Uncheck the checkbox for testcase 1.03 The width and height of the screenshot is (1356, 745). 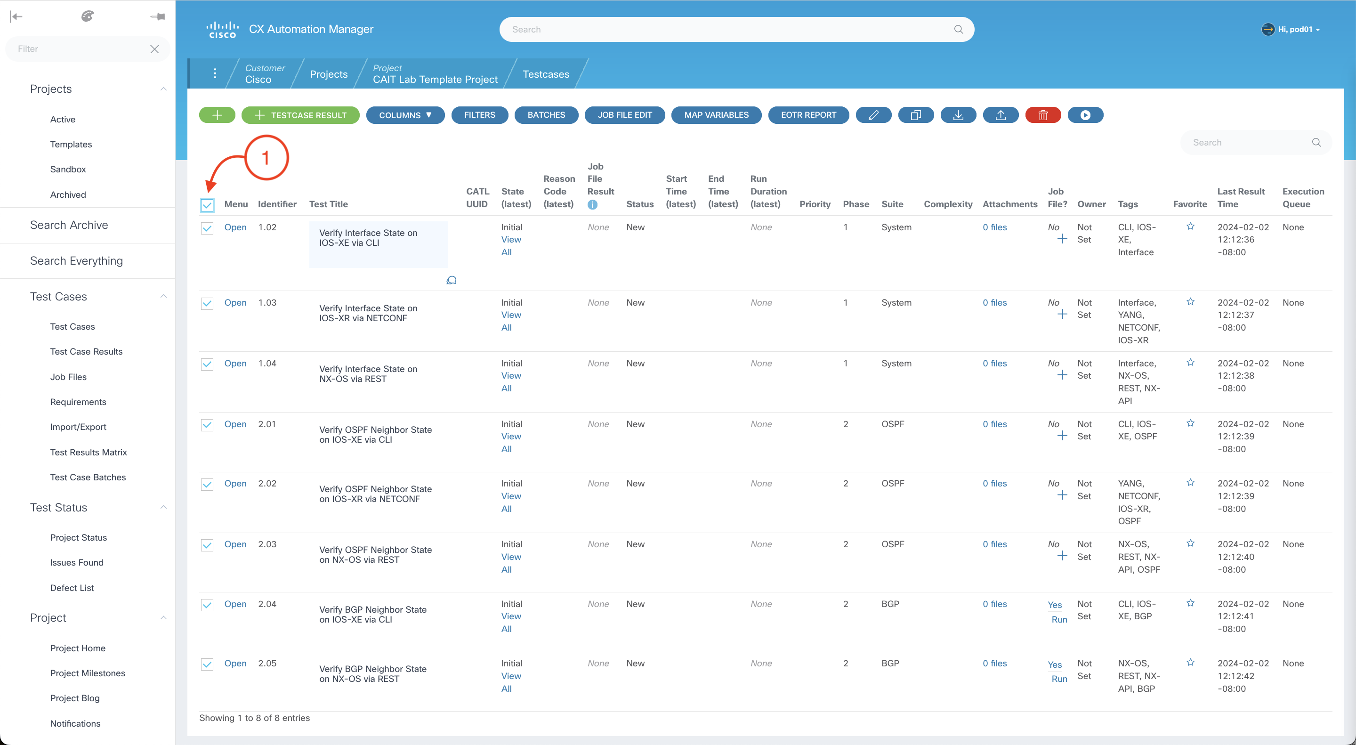(207, 303)
